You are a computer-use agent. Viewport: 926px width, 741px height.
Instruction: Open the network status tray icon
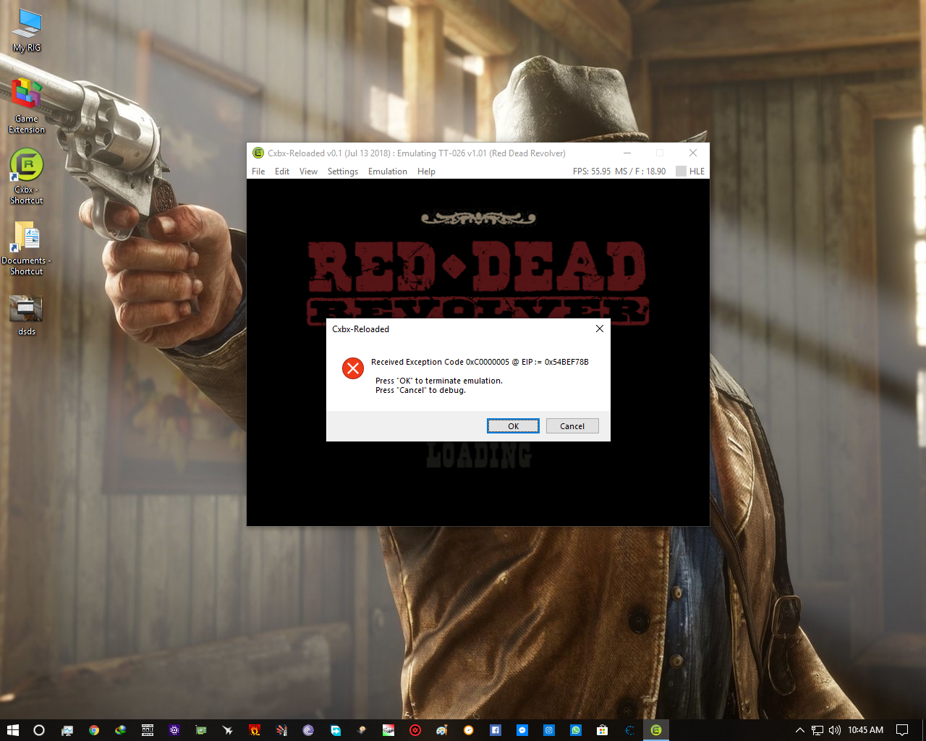pos(817,730)
